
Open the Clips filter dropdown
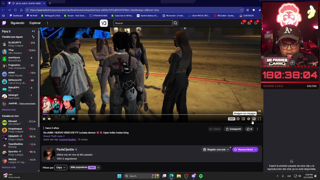(x=61, y=167)
